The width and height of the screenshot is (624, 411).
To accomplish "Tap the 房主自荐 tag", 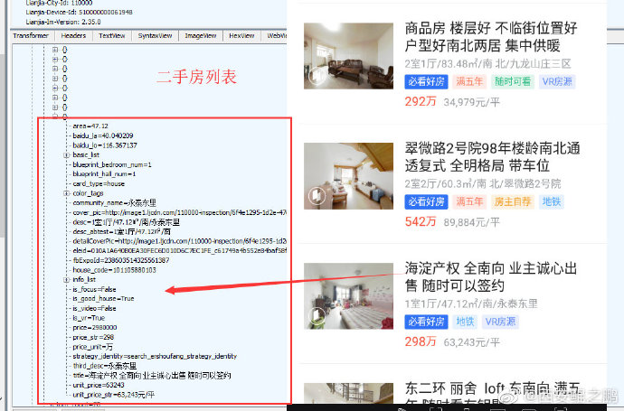I will [513, 202].
